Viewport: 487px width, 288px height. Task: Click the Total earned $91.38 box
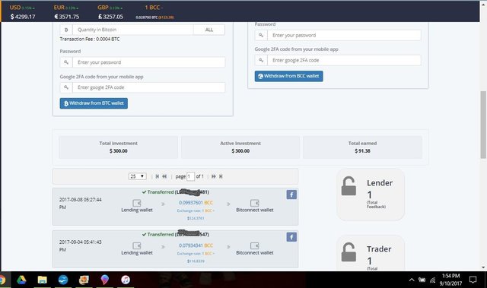tap(362, 147)
